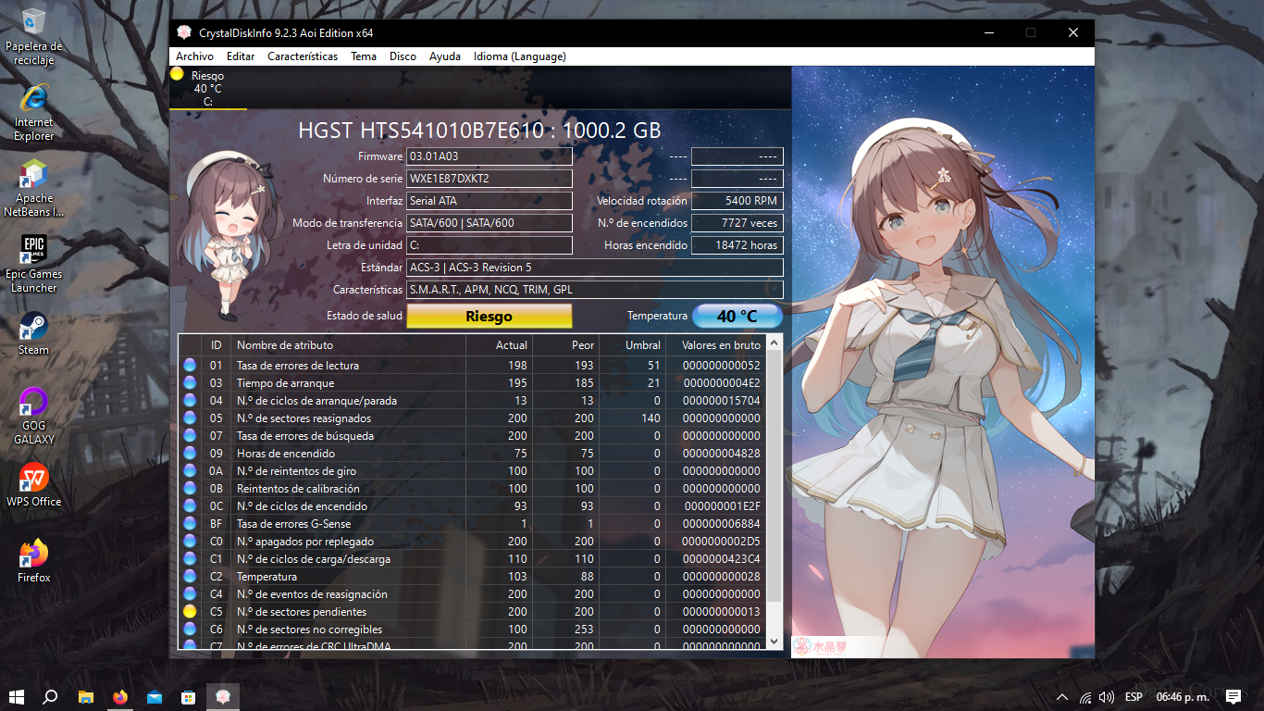Image resolution: width=1264 pixels, height=711 pixels.
Task: Click the blue status orb for attribute 01
Action: click(x=190, y=366)
